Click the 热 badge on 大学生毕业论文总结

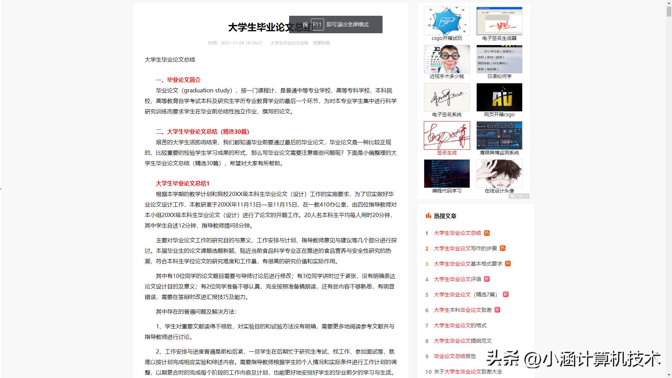pyautogui.click(x=487, y=233)
